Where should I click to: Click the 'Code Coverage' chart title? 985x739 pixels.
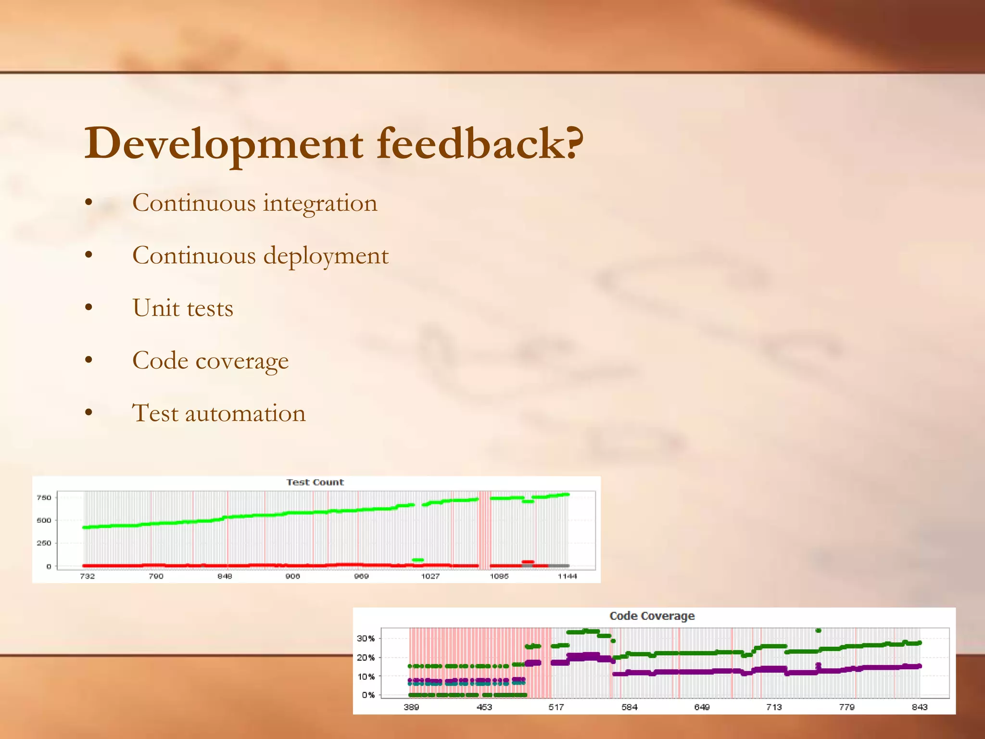coord(652,616)
